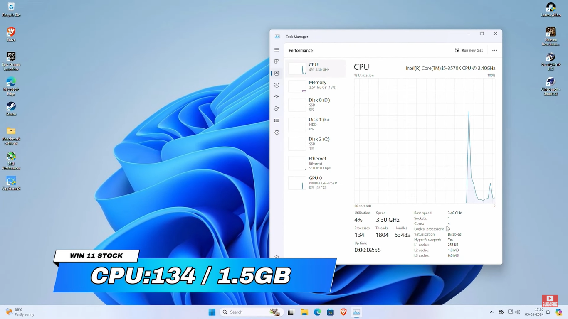Open the volume control in system tray
This screenshot has height=319, width=568.
coord(518,312)
